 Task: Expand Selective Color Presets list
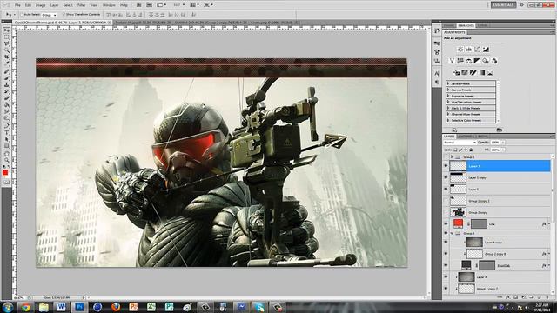pos(449,120)
